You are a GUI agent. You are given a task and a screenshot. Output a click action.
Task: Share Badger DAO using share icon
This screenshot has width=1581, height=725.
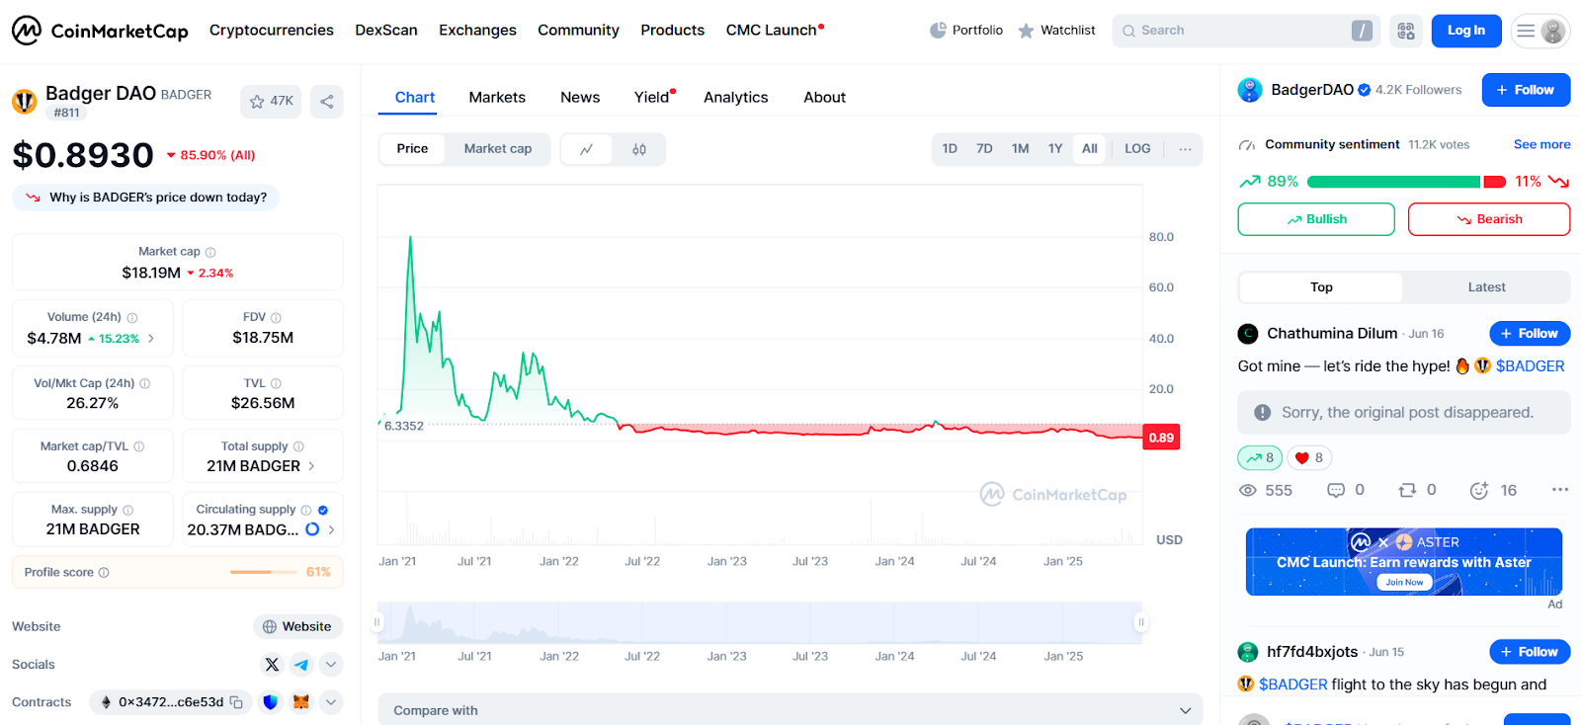click(x=327, y=101)
